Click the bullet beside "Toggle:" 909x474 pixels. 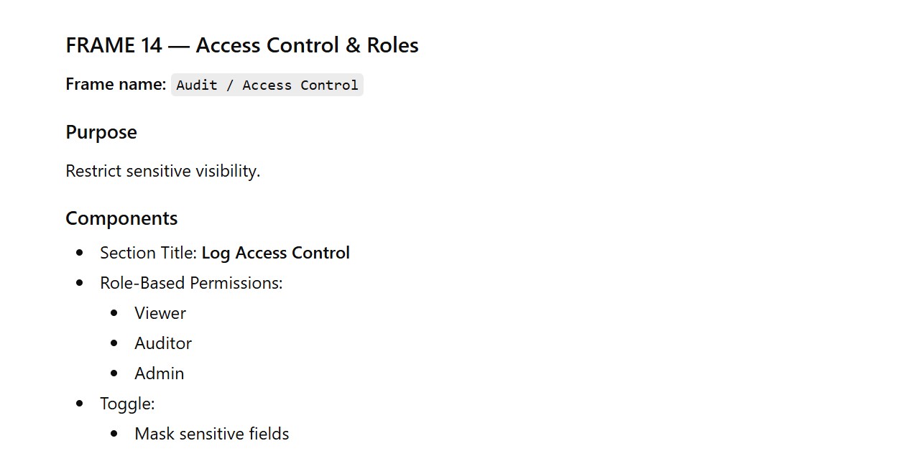point(80,404)
